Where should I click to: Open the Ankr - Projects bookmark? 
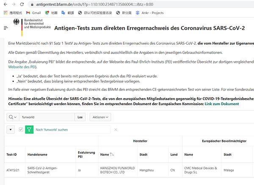tap(150, 13)
